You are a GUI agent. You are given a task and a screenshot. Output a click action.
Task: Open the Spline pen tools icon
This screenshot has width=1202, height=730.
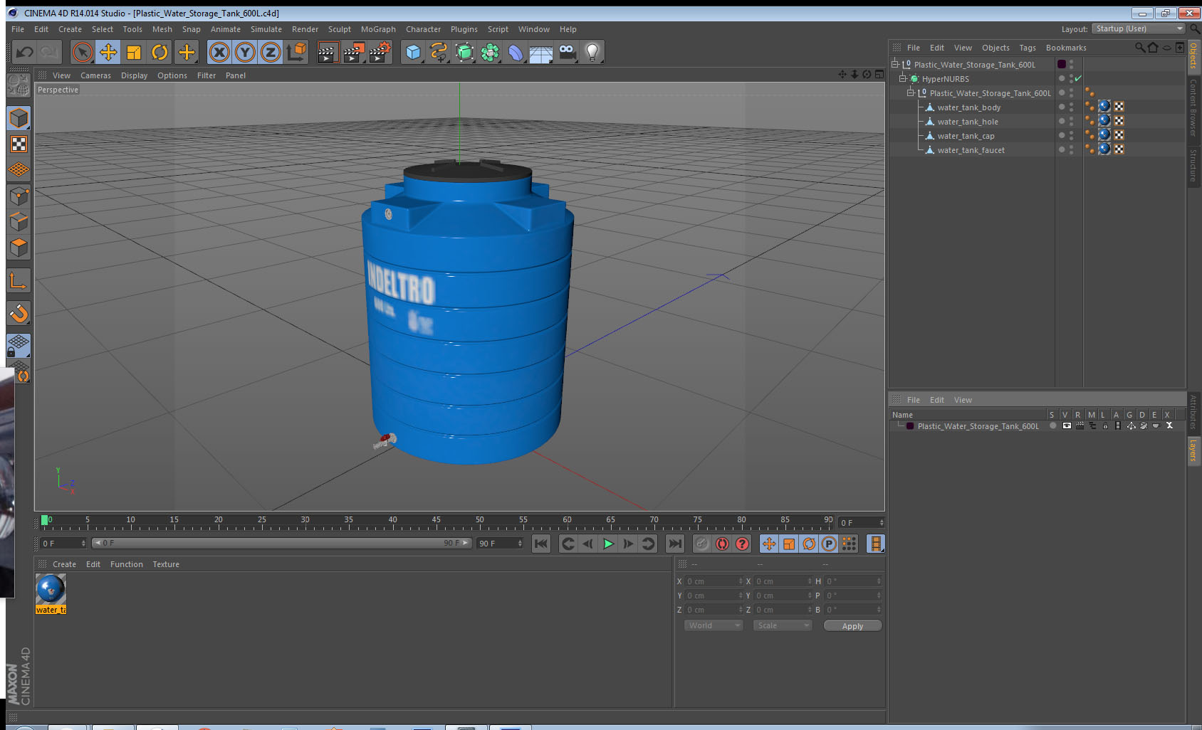[439, 52]
